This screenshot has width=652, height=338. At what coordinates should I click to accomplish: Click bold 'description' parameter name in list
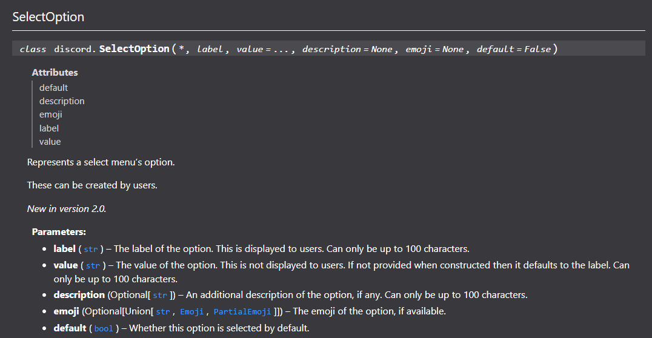(79, 295)
